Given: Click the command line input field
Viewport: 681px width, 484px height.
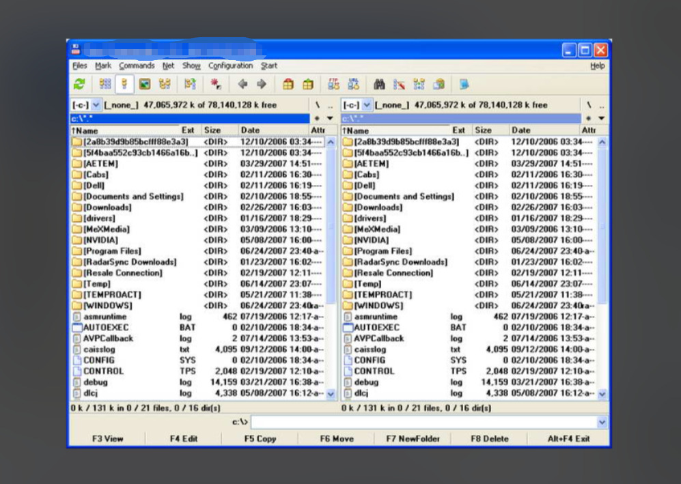Looking at the screenshot, I should pos(423,423).
